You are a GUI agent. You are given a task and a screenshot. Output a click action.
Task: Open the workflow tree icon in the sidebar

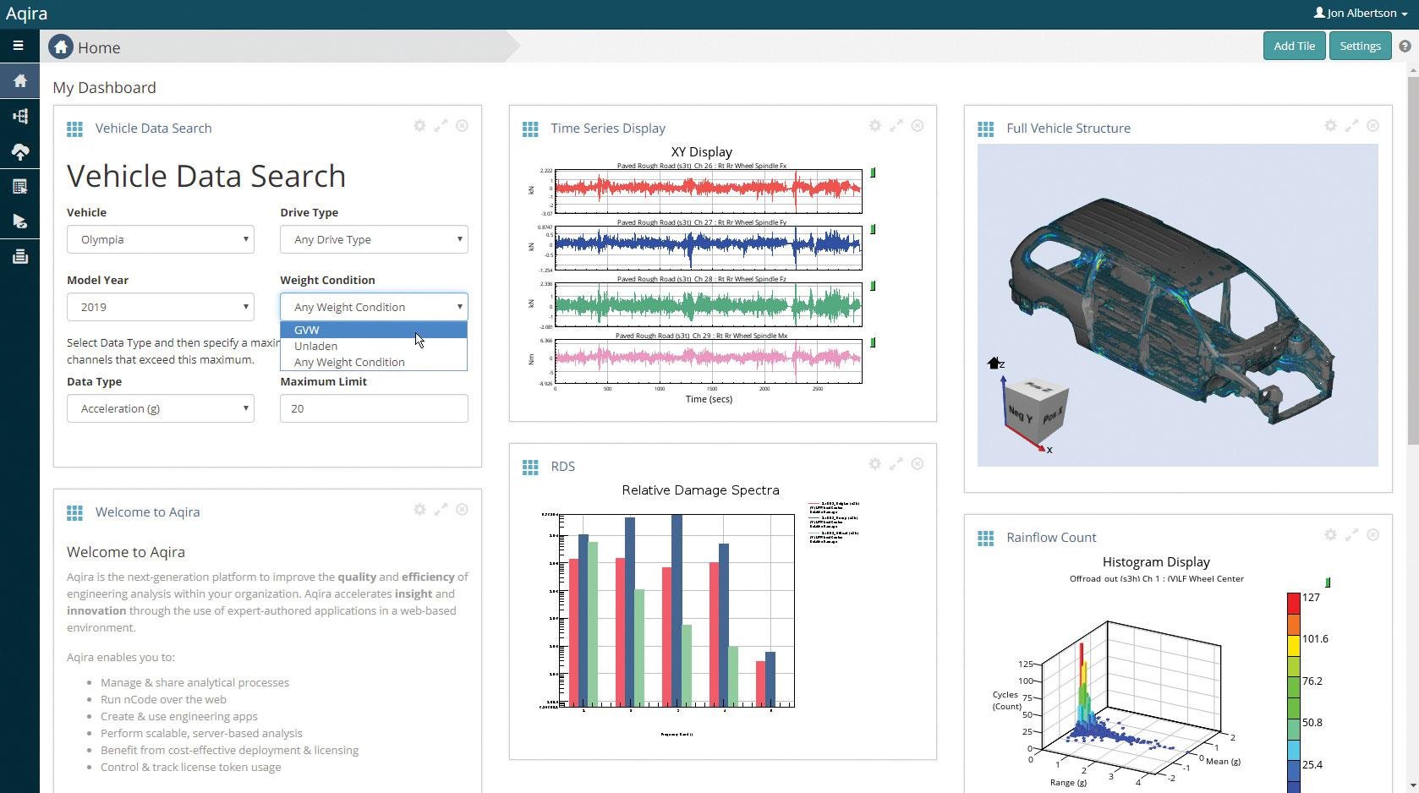pos(19,116)
